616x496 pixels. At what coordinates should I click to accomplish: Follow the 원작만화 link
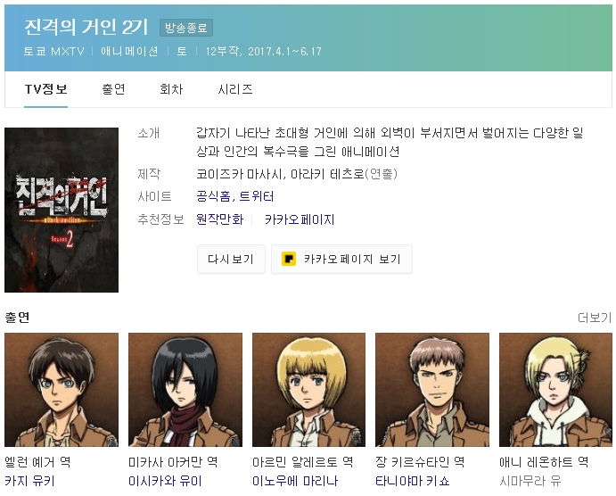[x=220, y=219]
